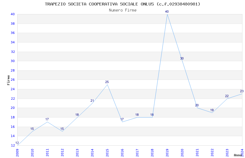Click x-axis year label 2012
Image resolution: width=245 pixels, height=158 pixels.
[x=62, y=153]
